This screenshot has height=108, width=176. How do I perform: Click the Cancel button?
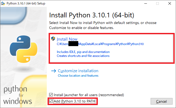click(x=161, y=101)
